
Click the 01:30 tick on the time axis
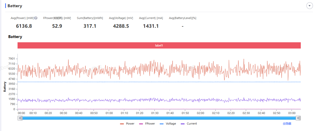click(155, 113)
